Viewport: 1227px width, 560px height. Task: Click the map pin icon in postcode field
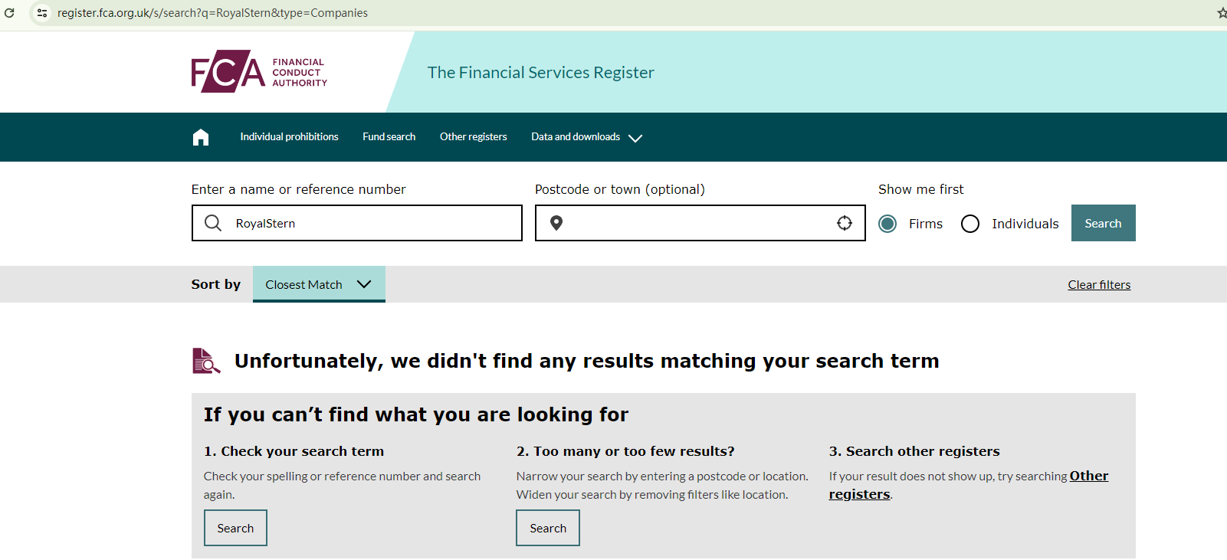coord(556,223)
